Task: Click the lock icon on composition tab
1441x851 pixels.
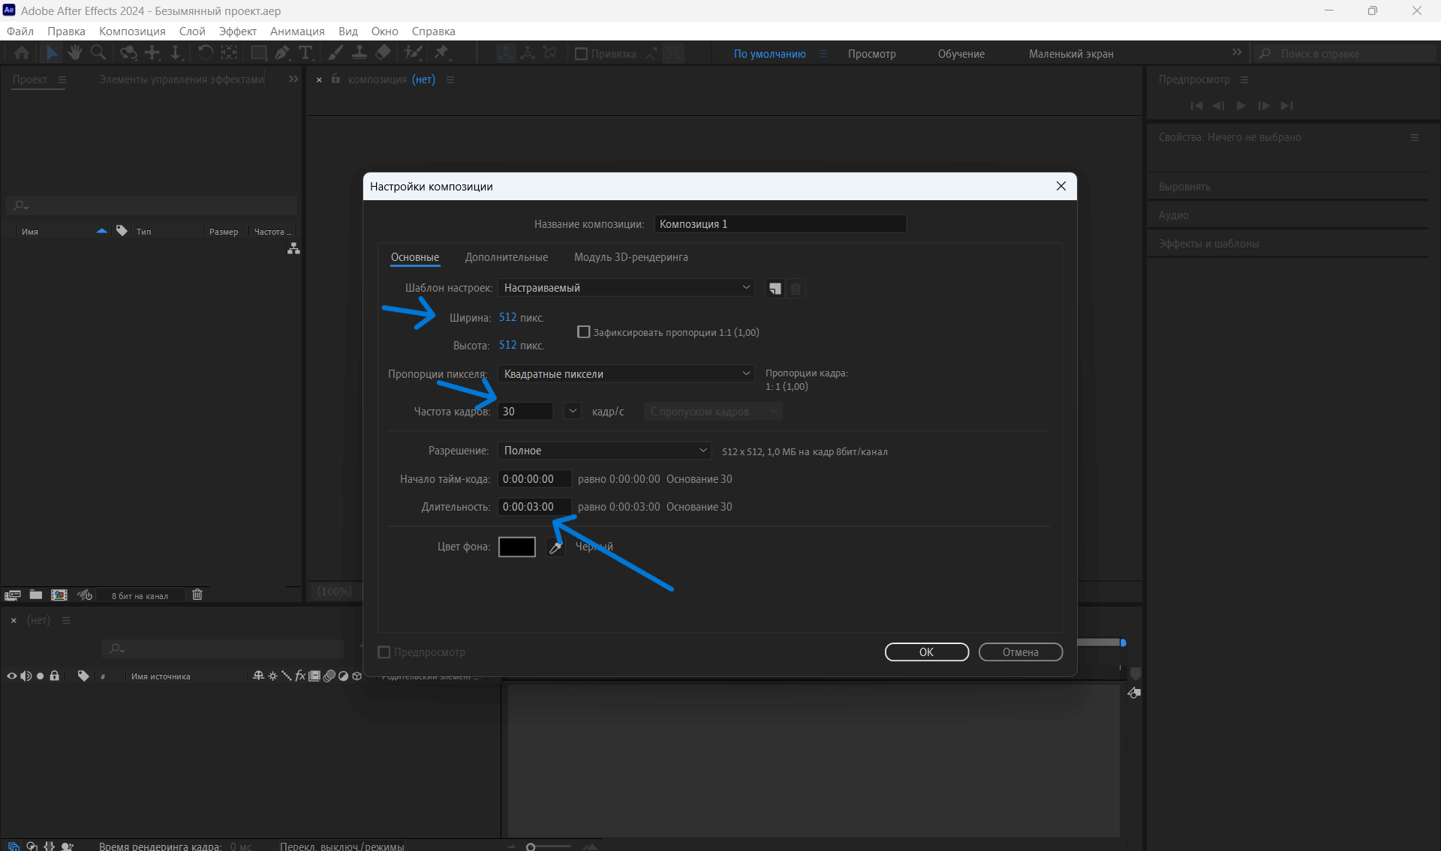Action: 335,79
